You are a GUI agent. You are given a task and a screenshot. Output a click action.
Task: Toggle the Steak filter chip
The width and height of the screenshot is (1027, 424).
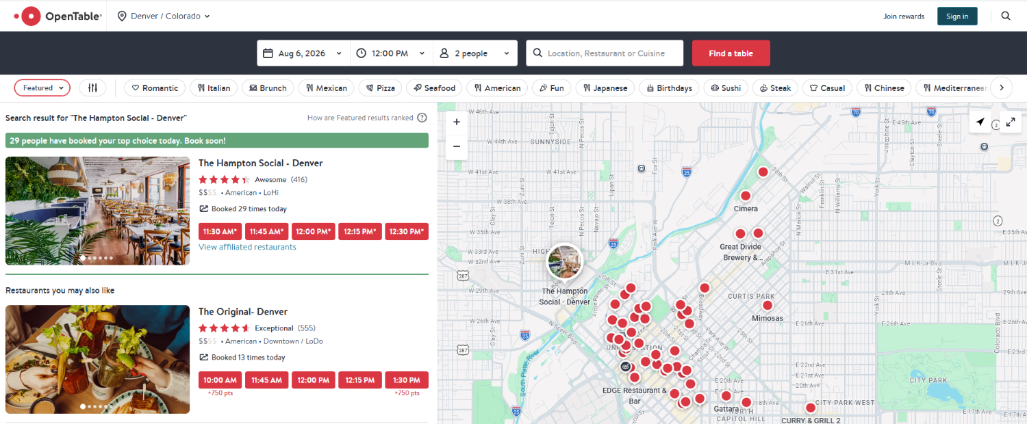[x=775, y=88]
